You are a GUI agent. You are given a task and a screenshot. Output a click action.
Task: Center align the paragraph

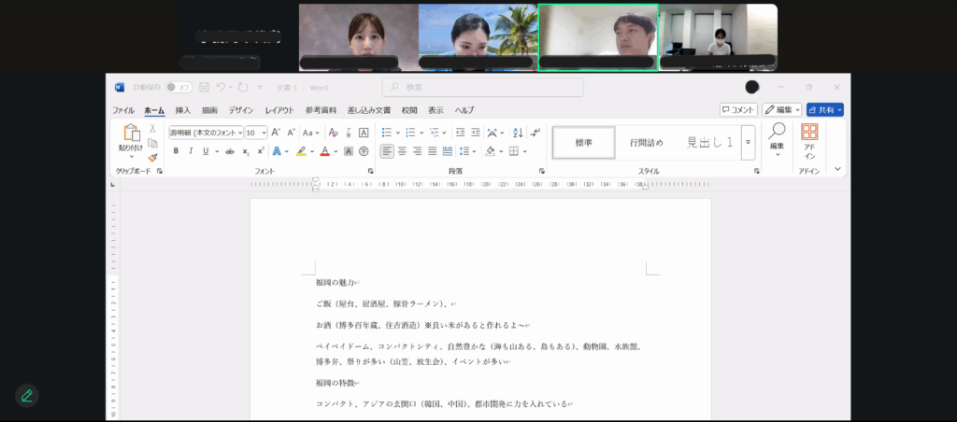(x=402, y=151)
